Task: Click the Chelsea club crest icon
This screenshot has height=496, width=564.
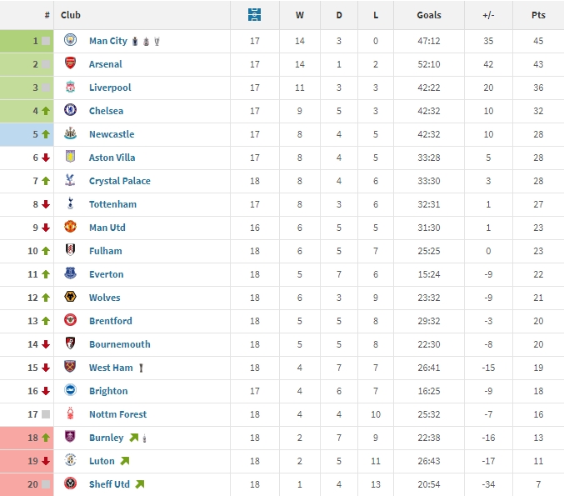Action: click(70, 111)
